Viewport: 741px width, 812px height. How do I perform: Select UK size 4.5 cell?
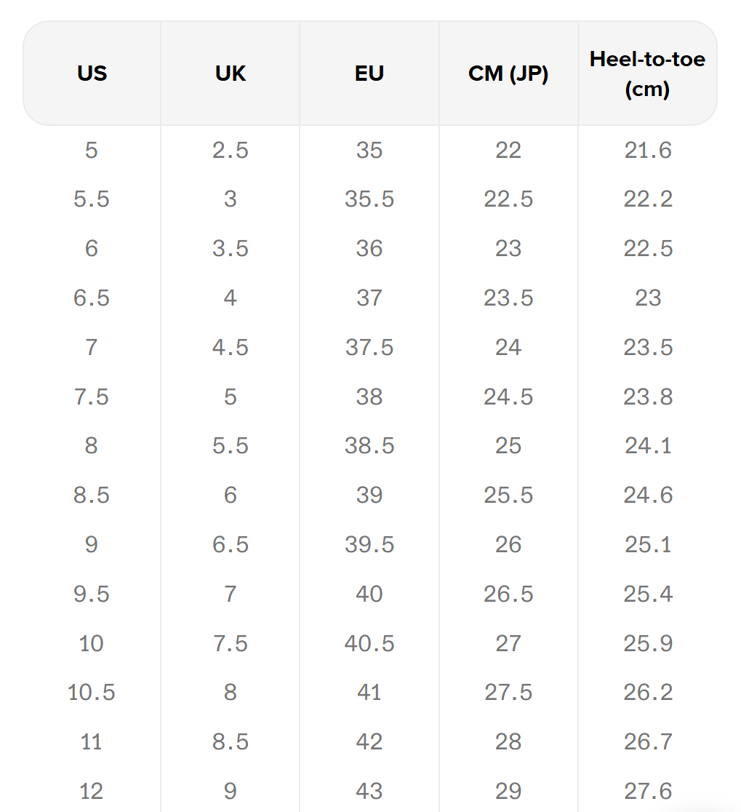coord(231,347)
